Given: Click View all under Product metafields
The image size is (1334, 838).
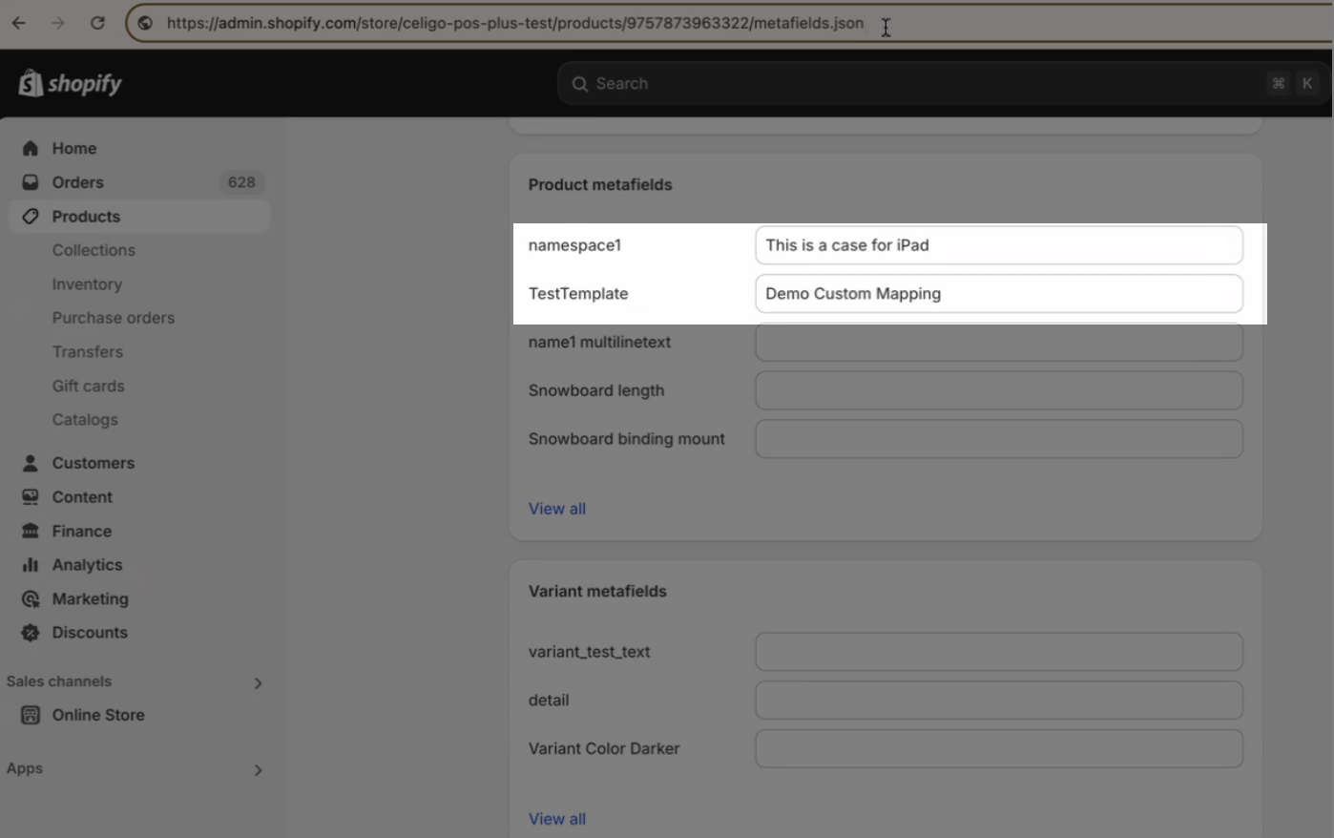Looking at the screenshot, I should click(x=557, y=509).
